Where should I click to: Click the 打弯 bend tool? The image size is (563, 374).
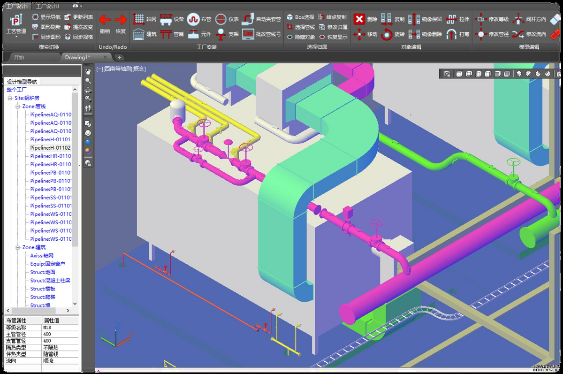pos(457,34)
